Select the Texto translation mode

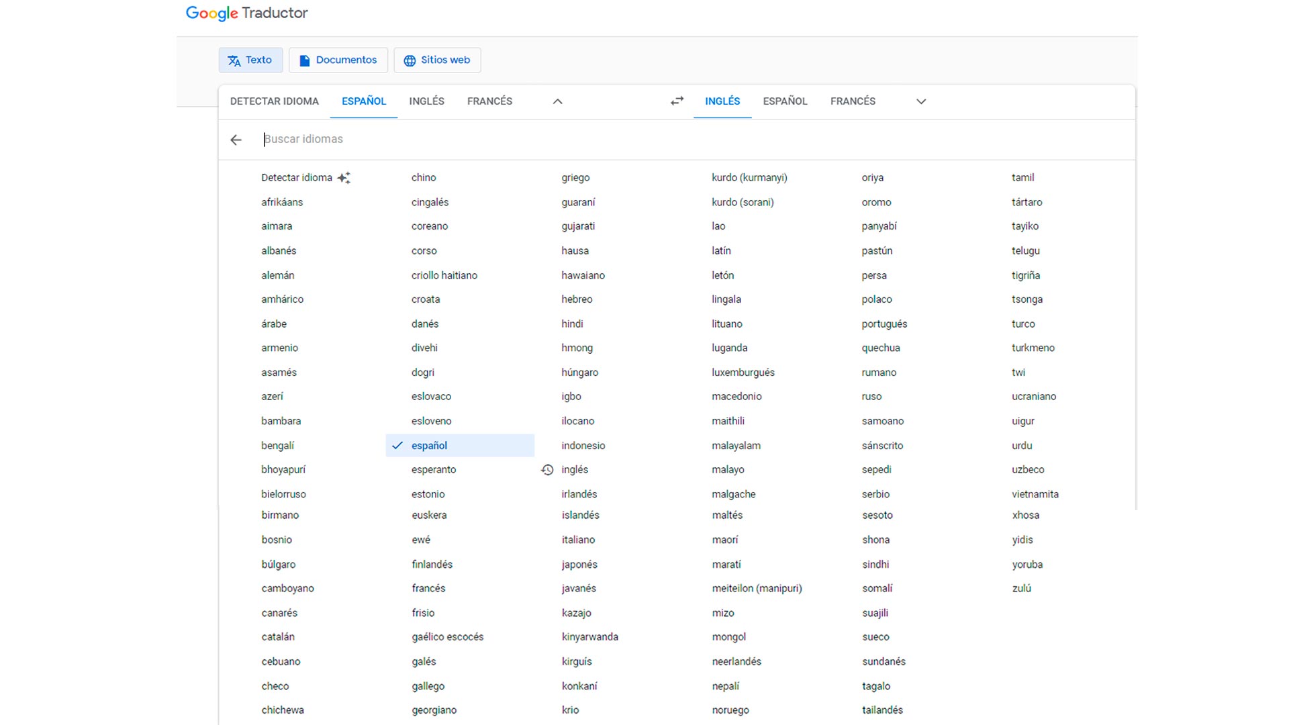pyautogui.click(x=250, y=60)
